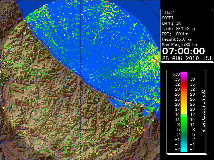
Task: Select the 'CAPPI' product label
Action: (168, 18)
